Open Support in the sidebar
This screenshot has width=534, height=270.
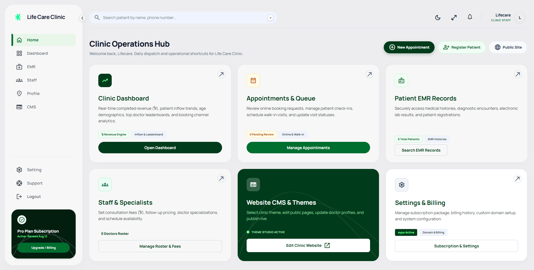tap(44, 183)
